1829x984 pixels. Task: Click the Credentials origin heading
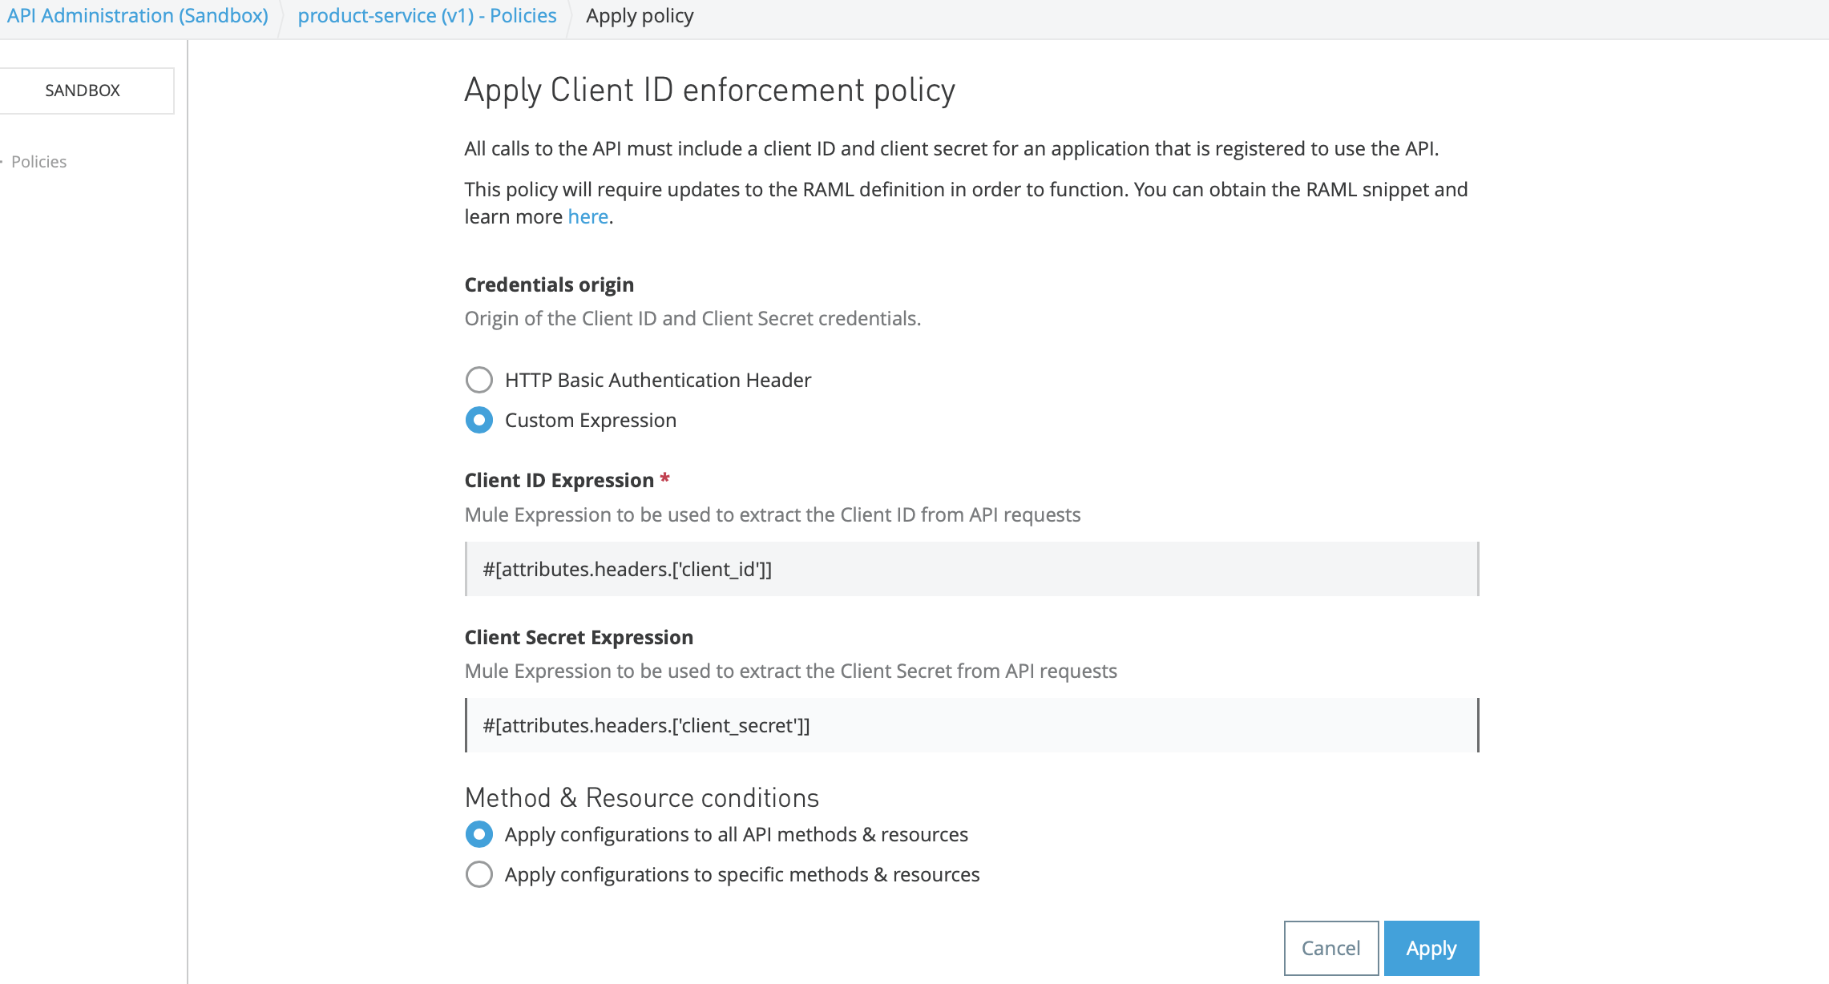tap(549, 284)
